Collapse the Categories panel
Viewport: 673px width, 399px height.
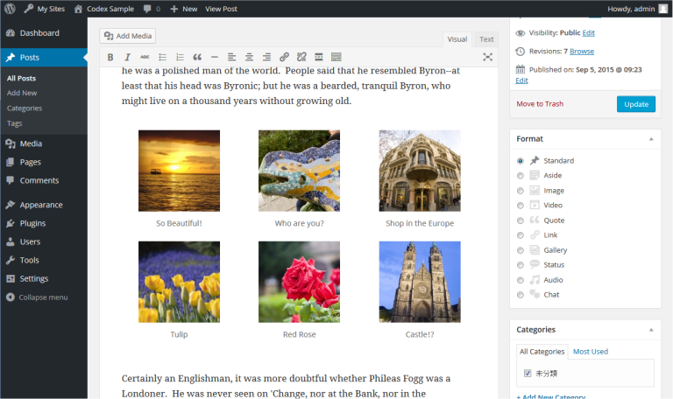point(651,330)
